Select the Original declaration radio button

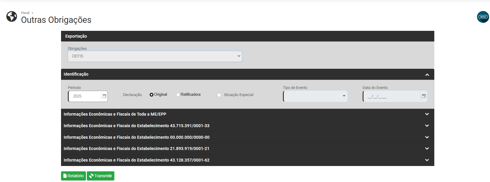pyautogui.click(x=152, y=95)
